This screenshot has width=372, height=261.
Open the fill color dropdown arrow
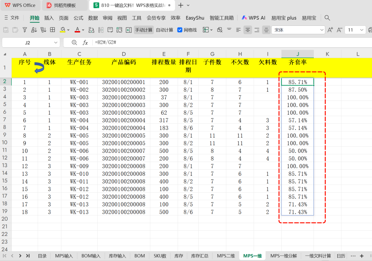pos(68,30)
